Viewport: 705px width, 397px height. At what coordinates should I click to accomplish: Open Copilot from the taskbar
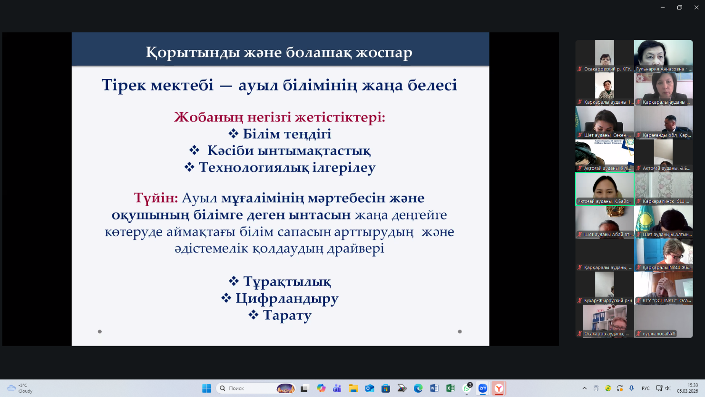(x=321, y=388)
